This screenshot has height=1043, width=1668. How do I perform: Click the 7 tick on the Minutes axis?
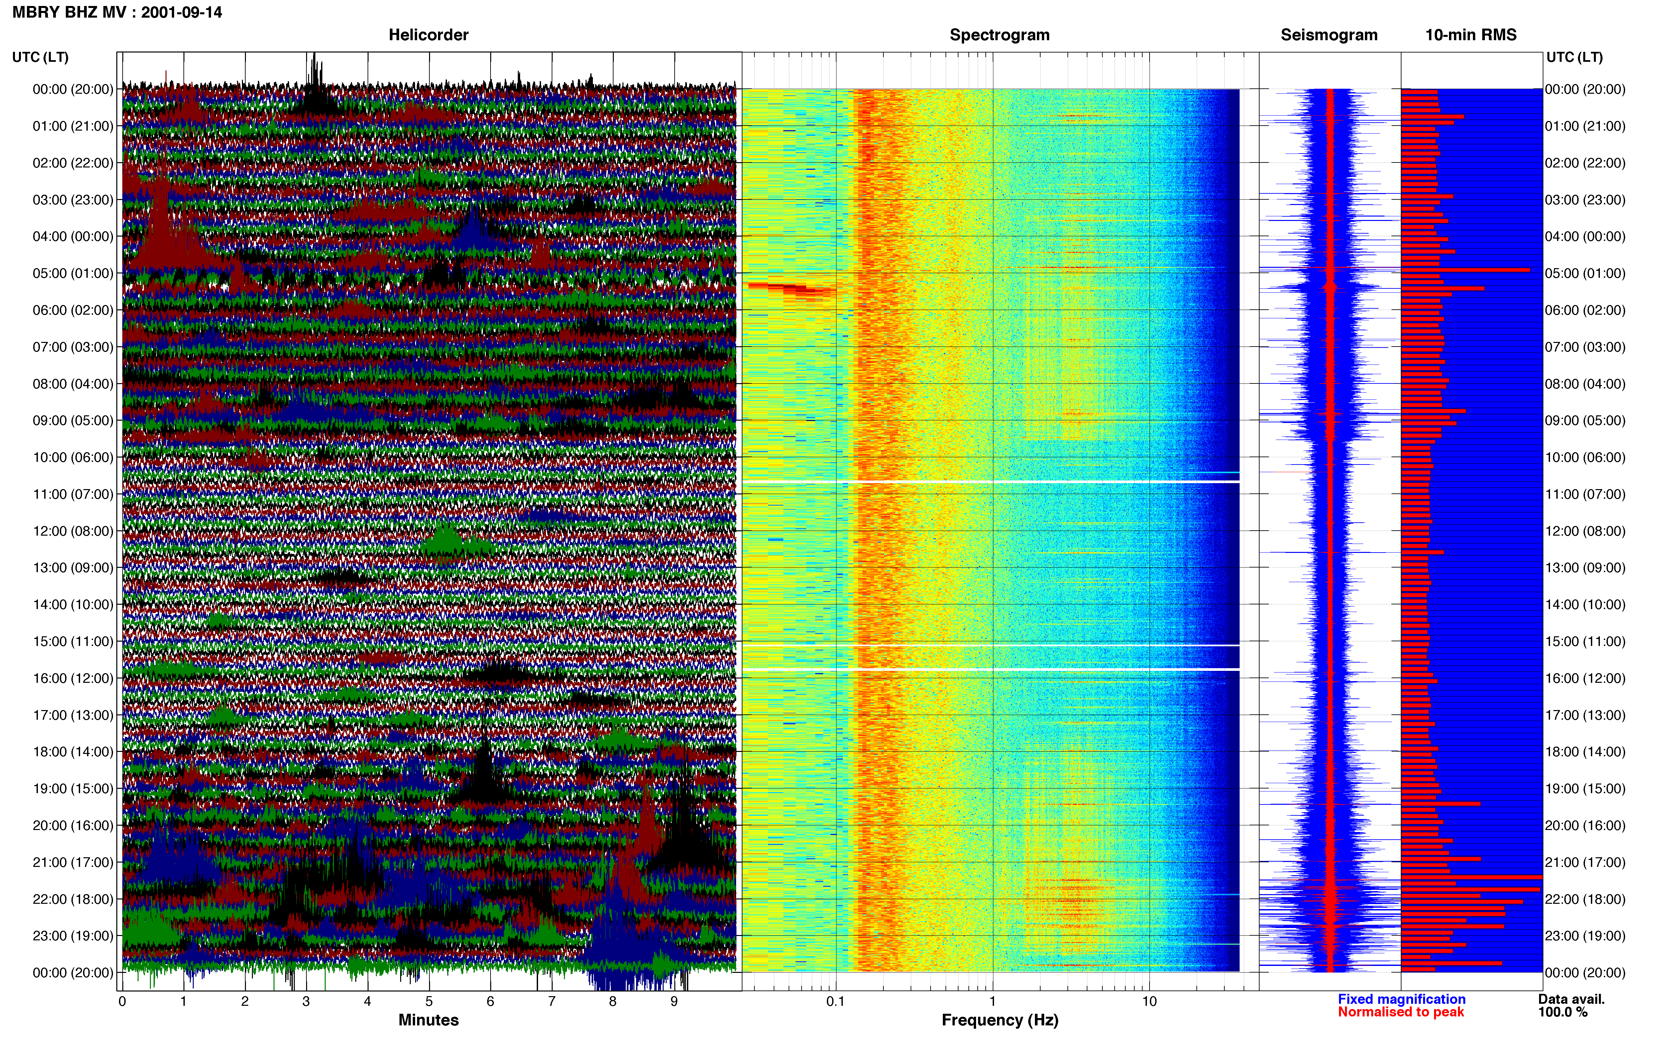coord(552,1001)
